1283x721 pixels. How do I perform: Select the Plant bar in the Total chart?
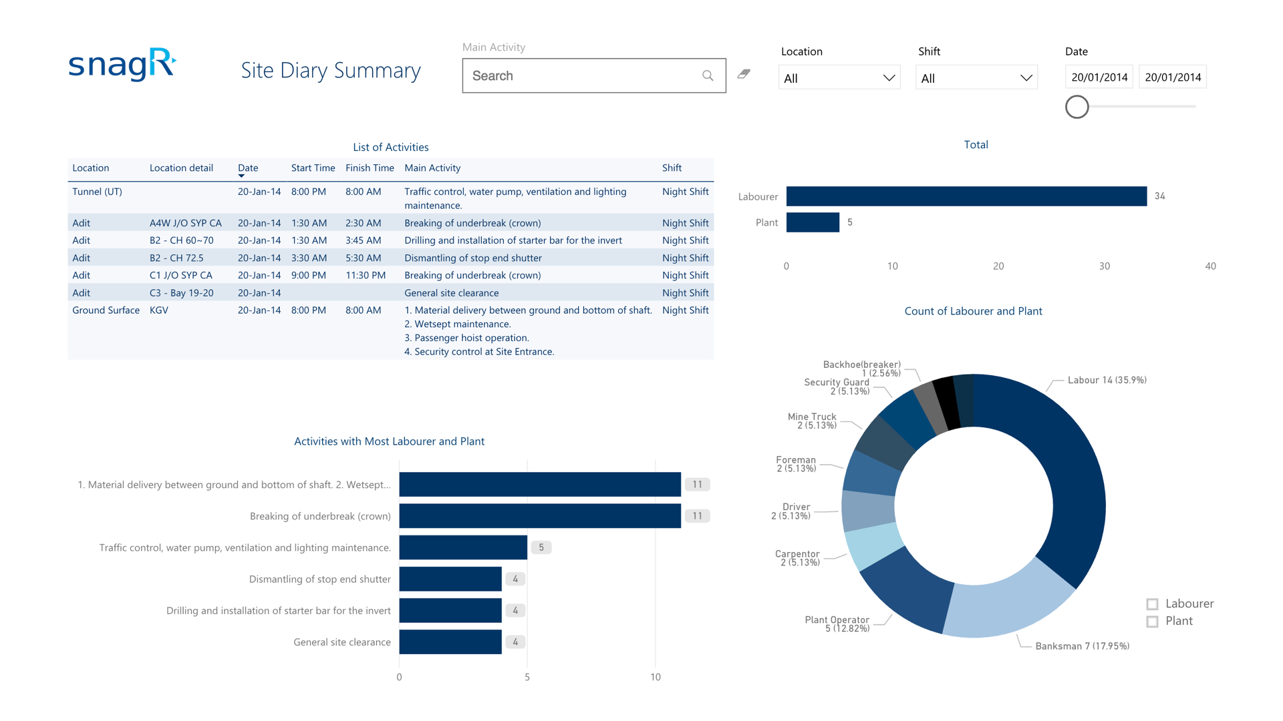(x=813, y=222)
